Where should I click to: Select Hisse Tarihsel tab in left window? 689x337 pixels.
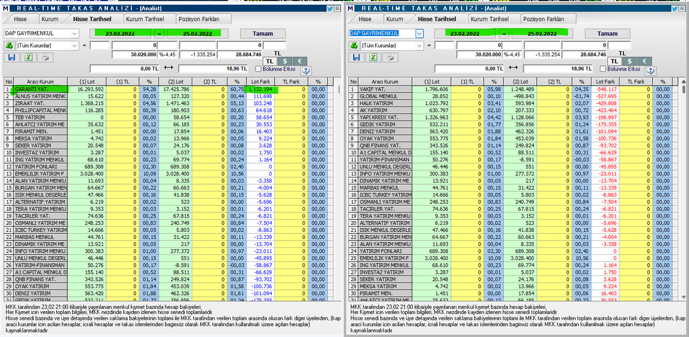[x=94, y=19]
